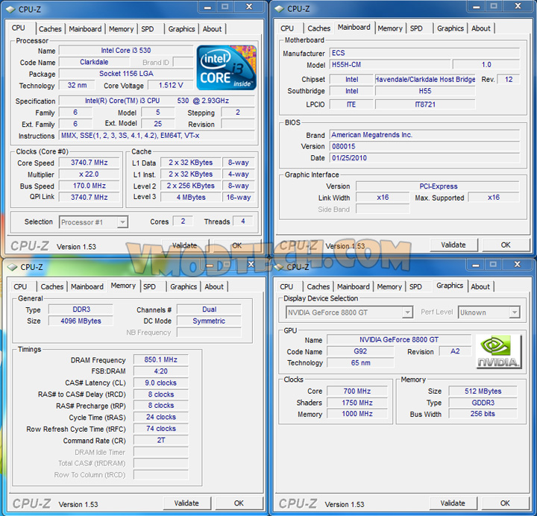This screenshot has width=537, height=516.
Task: Click the Command Rate 2T value
Action: click(160, 441)
